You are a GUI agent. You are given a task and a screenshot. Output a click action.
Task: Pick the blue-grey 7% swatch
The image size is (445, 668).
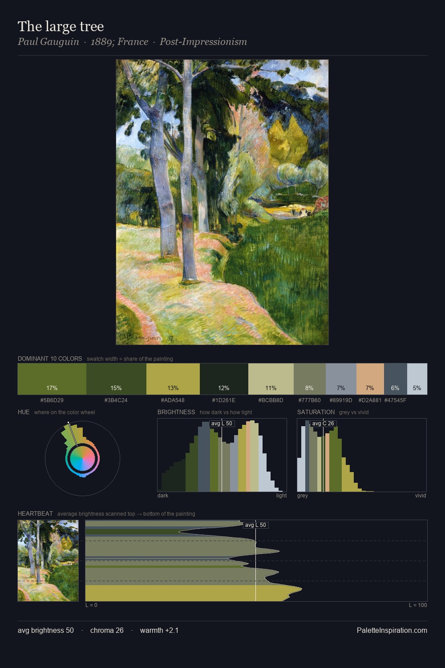(341, 379)
